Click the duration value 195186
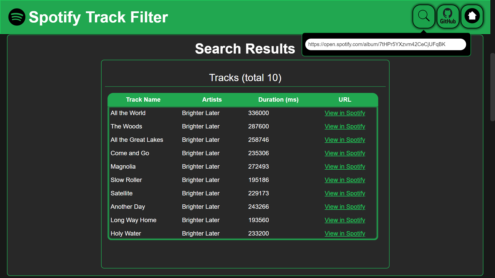Image resolution: width=495 pixels, height=278 pixels. pyautogui.click(x=258, y=180)
